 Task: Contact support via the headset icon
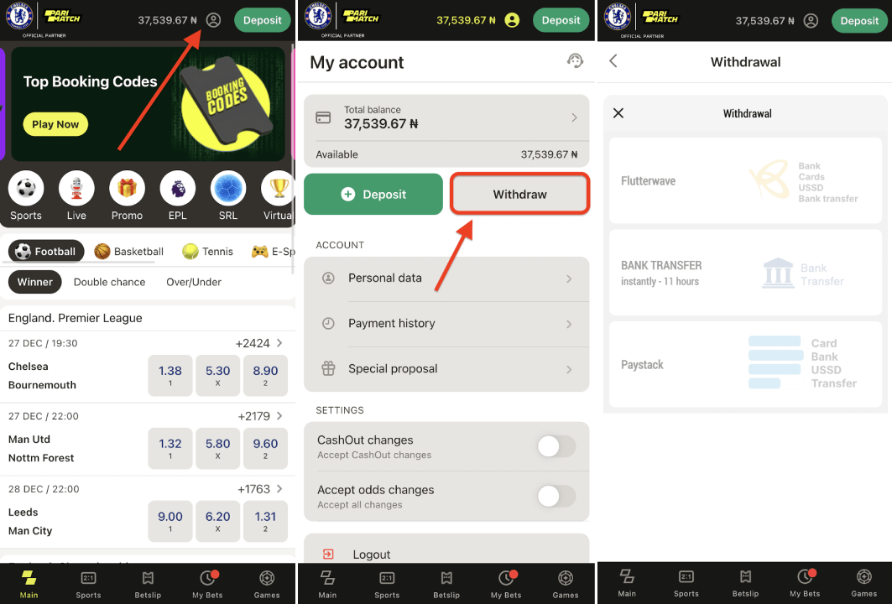pos(575,61)
